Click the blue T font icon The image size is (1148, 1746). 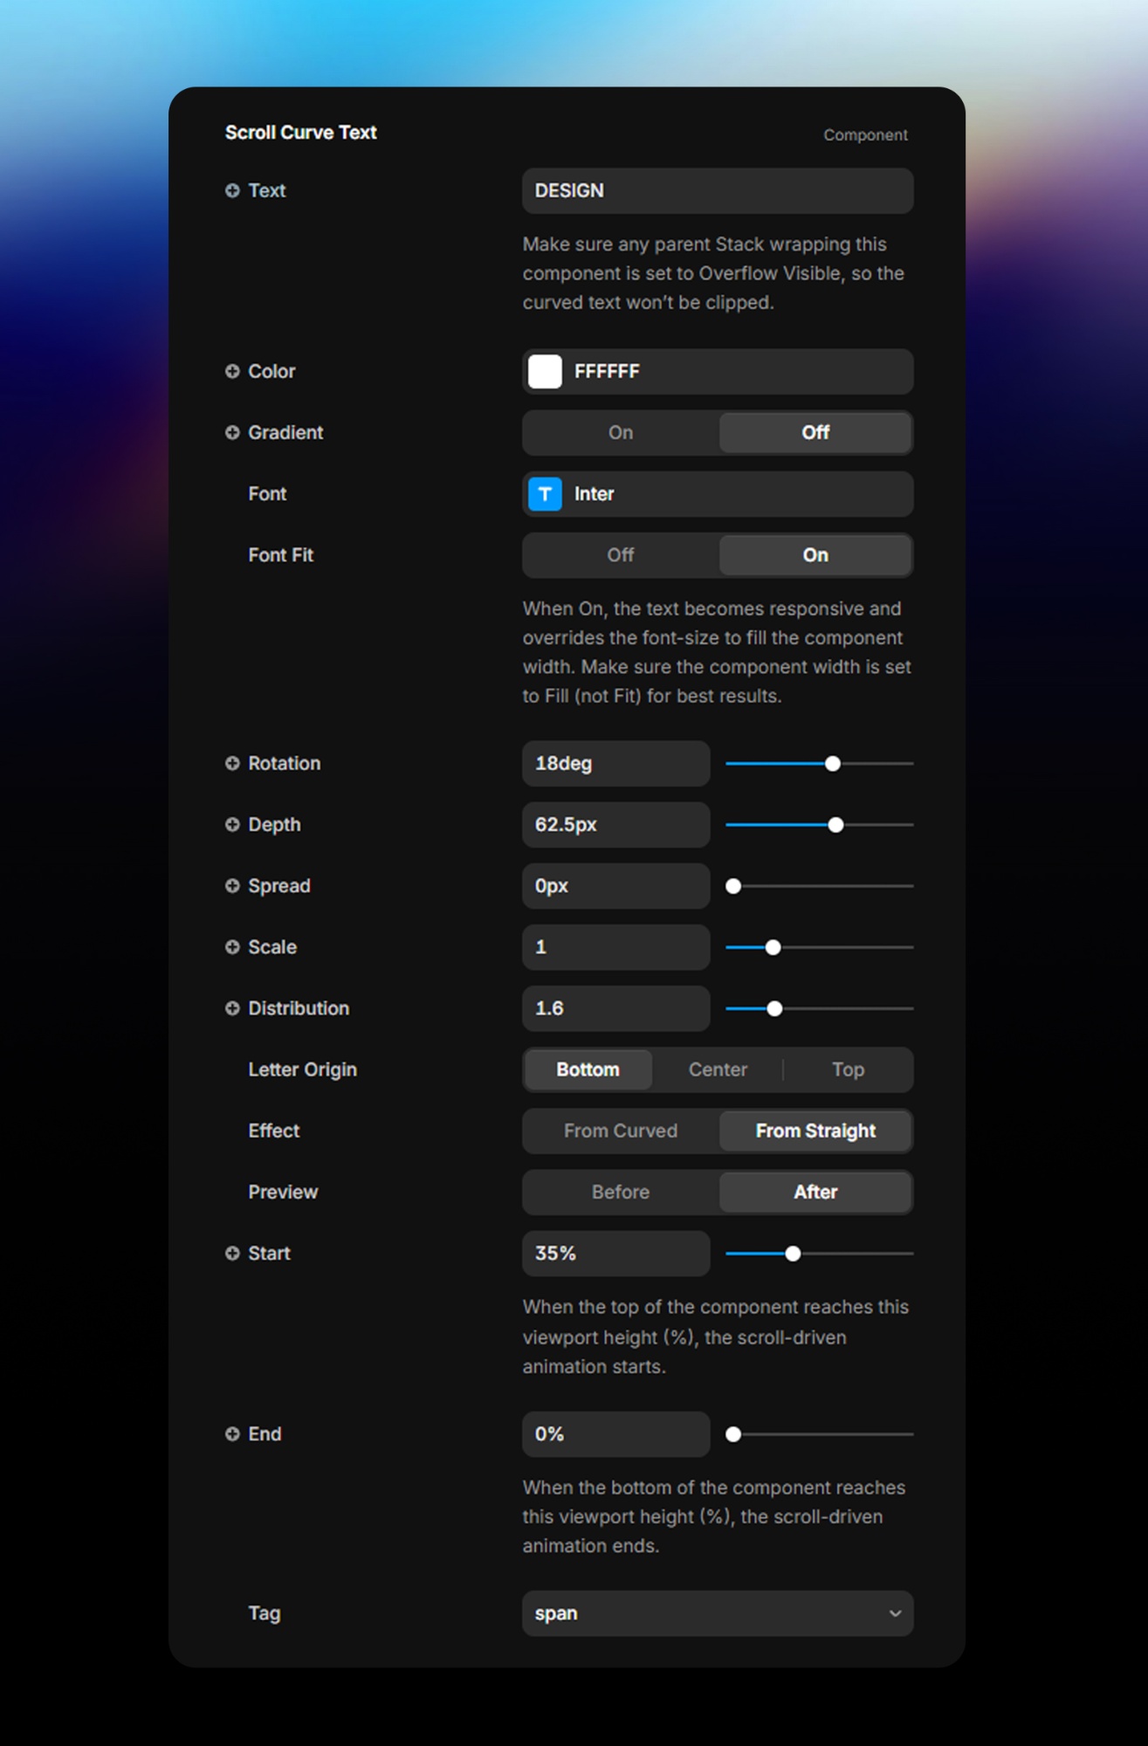coord(545,494)
